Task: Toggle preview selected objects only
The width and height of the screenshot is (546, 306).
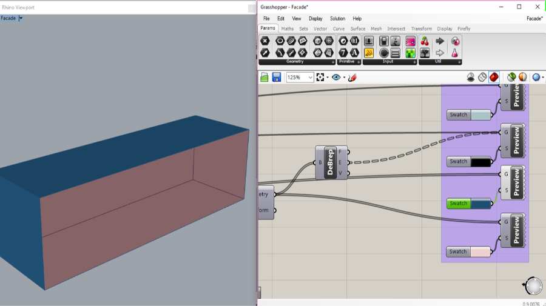Action: click(511, 77)
